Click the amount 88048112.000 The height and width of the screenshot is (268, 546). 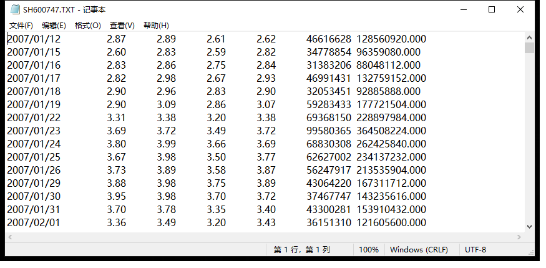point(389,65)
